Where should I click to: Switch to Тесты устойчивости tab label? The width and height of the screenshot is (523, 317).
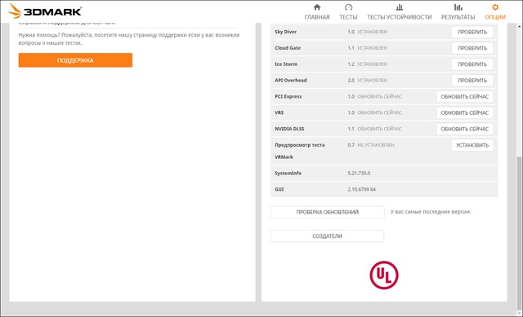tap(400, 17)
